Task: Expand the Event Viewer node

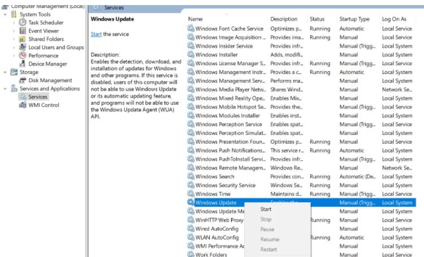Action: (14, 31)
